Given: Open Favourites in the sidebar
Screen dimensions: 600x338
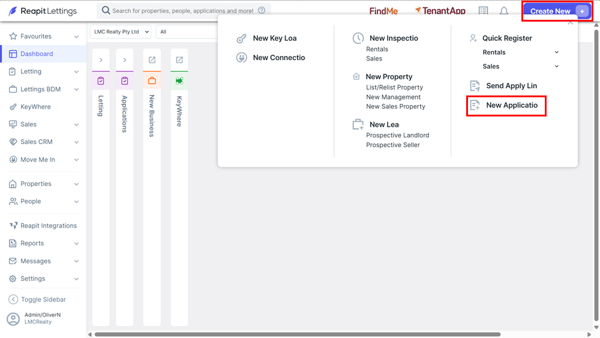Looking at the screenshot, I should click(x=35, y=37).
